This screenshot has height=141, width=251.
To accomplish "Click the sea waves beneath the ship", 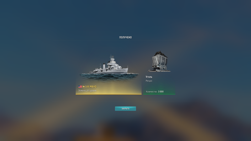I will [109, 77].
